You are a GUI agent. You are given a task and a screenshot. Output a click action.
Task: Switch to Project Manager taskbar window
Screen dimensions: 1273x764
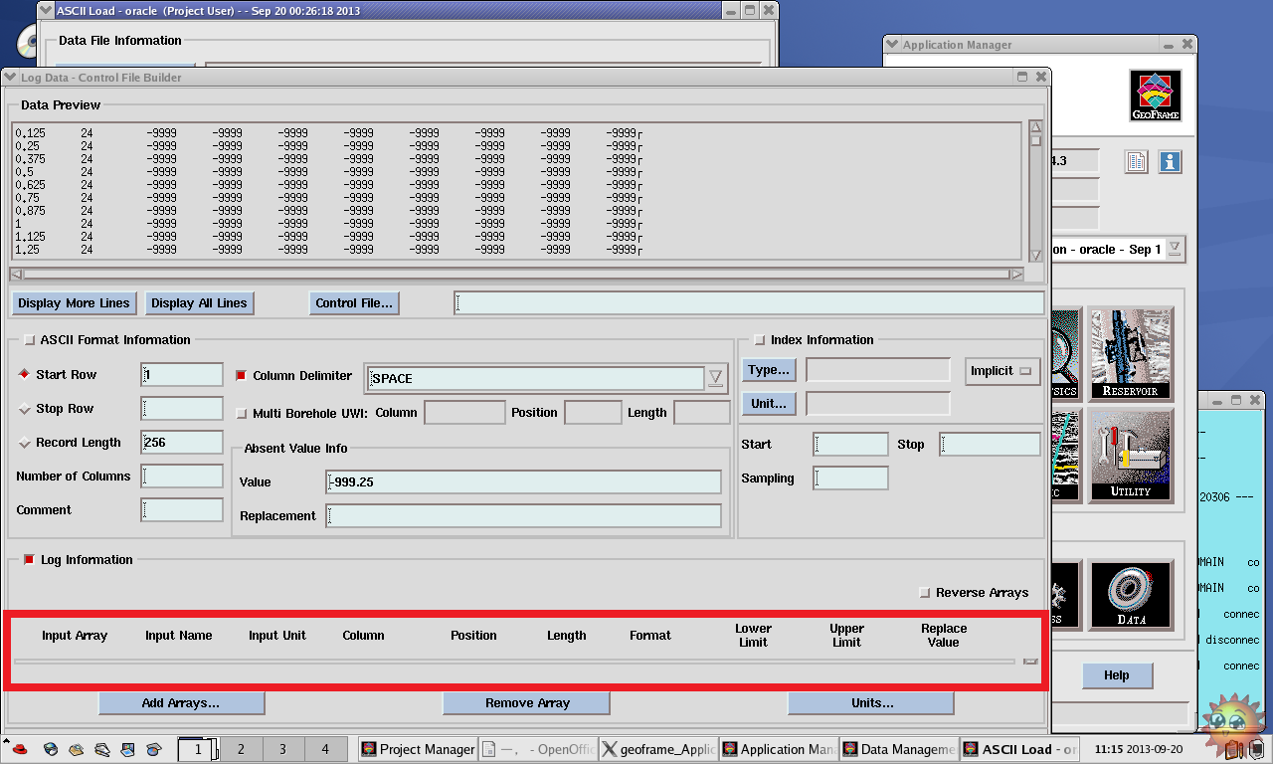click(x=418, y=749)
